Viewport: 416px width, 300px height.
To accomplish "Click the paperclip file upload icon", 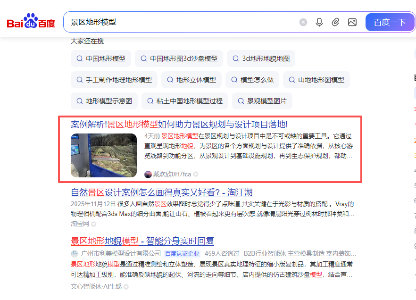I will pyautogui.click(x=335, y=22).
